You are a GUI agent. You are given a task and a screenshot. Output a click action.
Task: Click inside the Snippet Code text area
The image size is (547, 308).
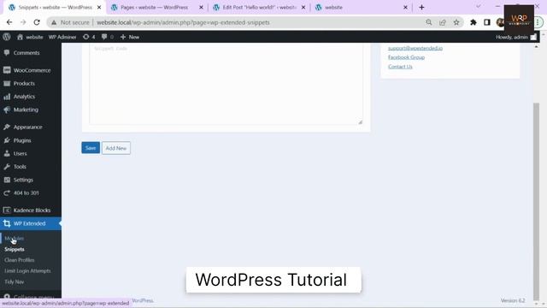click(226, 84)
